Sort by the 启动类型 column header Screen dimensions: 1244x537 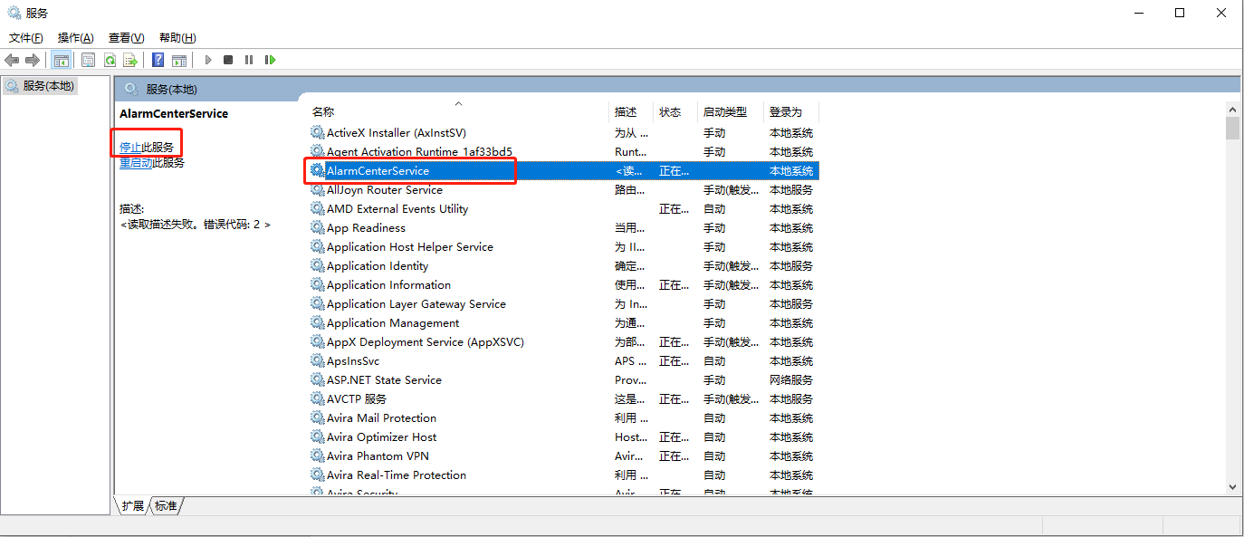tap(731, 111)
